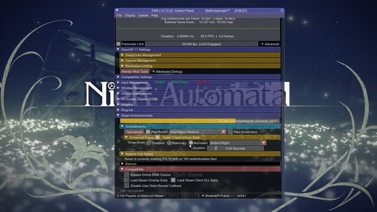Image resolution: width=377 pixels, height=212 pixels.
Task: Open the PlayStation Network sound dropdown
Action: coord(198,132)
